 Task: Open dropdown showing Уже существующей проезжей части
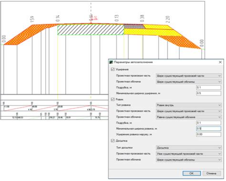tap(189, 154)
